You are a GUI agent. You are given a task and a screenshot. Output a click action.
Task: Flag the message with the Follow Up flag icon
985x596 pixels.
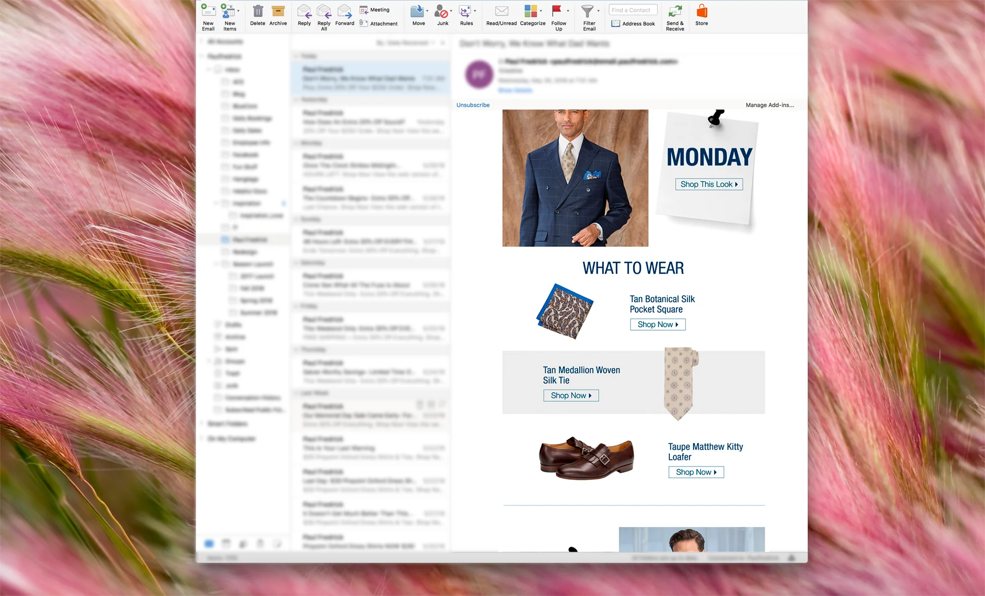pos(557,11)
